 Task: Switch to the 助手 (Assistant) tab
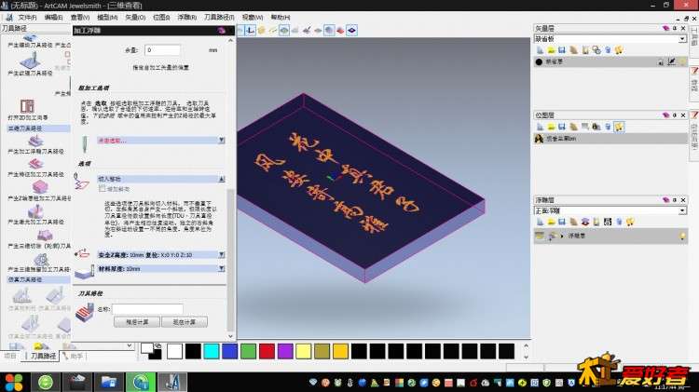coord(74,356)
